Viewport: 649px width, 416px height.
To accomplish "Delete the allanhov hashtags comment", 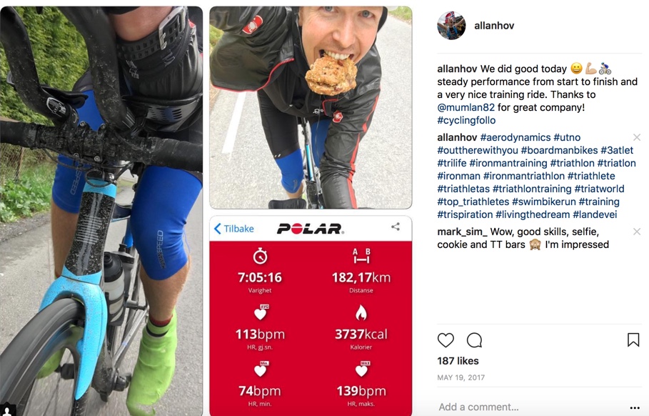I will pyautogui.click(x=637, y=137).
